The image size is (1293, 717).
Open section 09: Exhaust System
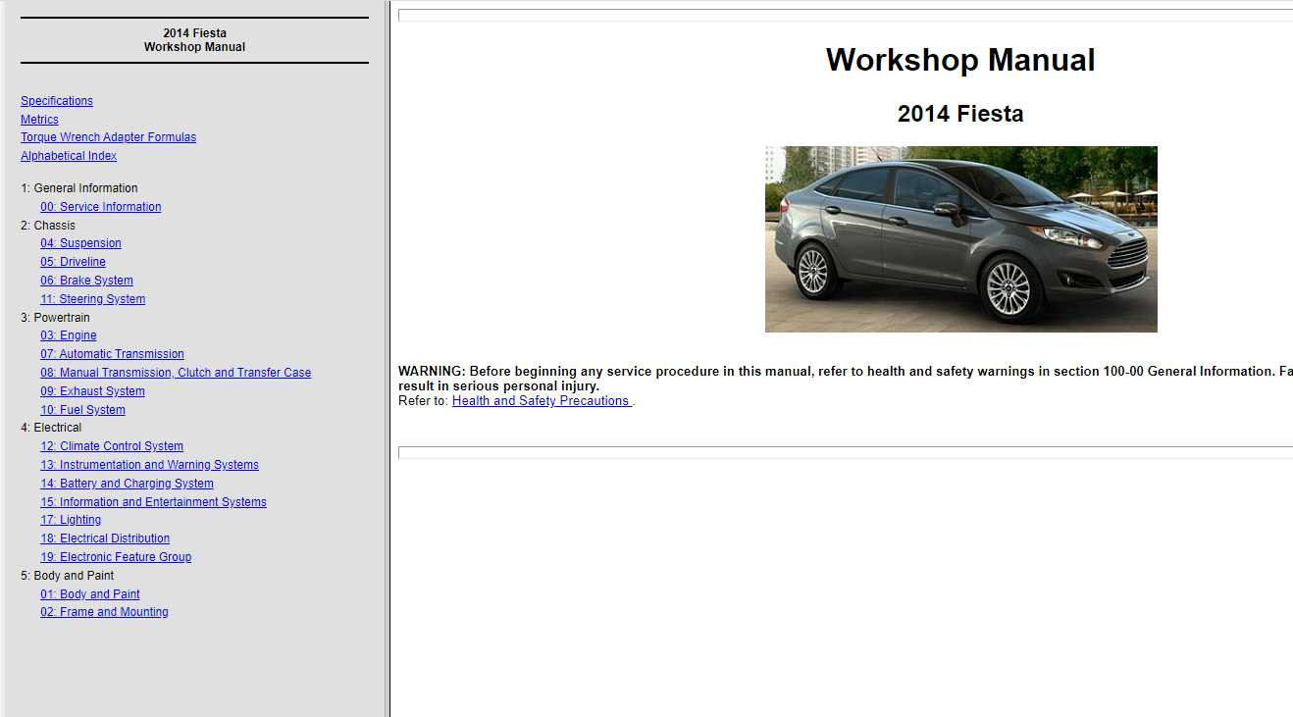92,391
